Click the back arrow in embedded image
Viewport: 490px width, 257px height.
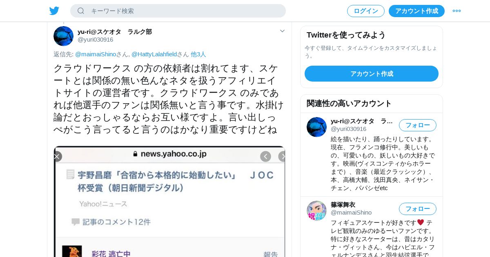(x=265, y=156)
